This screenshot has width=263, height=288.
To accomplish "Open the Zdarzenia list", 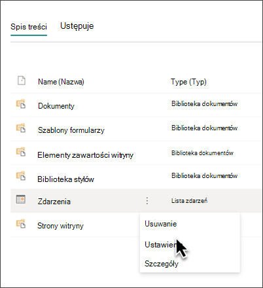I will (x=54, y=202).
